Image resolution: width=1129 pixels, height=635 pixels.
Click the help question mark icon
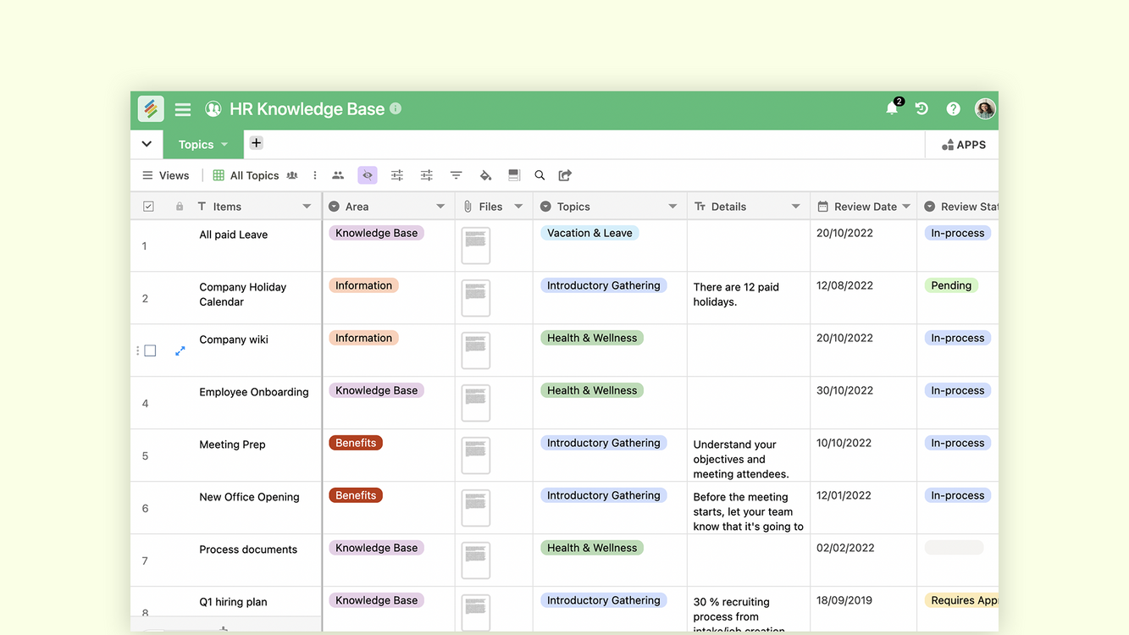pos(953,108)
